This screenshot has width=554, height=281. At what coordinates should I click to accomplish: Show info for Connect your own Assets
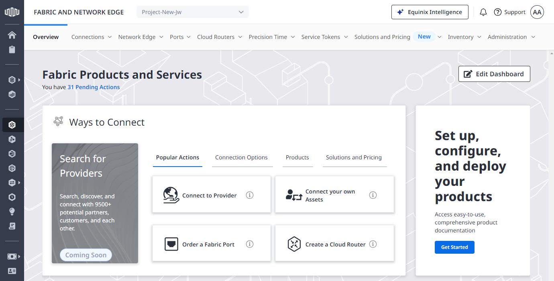tap(373, 195)
